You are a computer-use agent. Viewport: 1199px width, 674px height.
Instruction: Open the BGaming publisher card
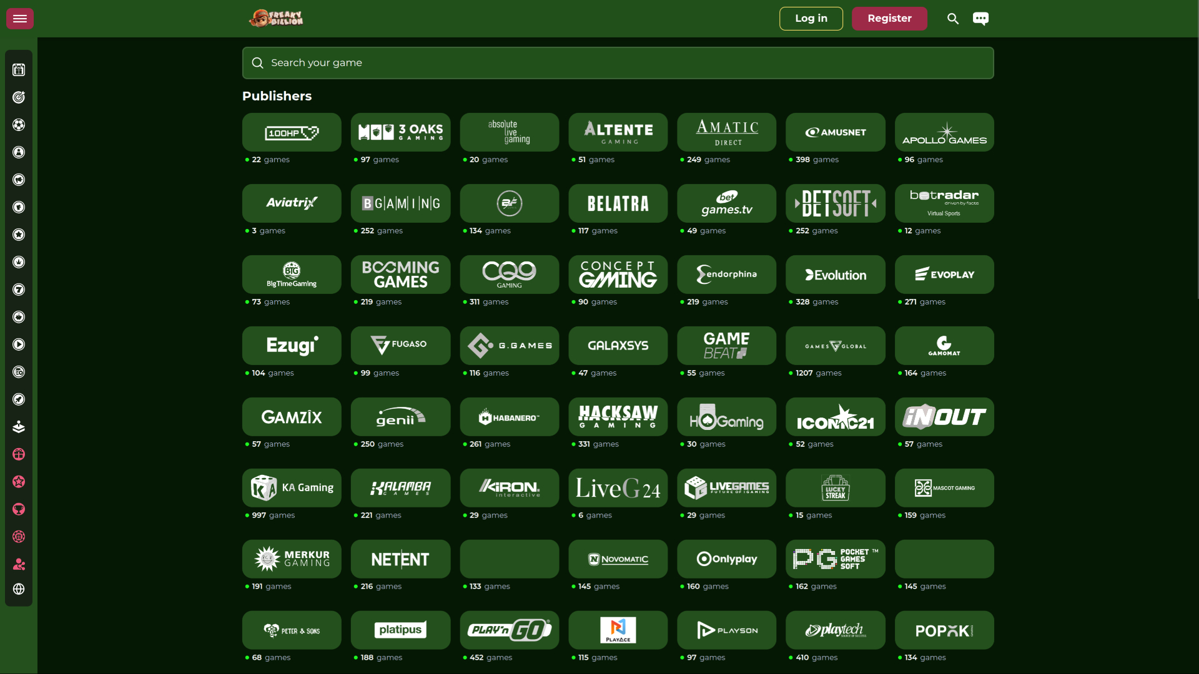400,203
